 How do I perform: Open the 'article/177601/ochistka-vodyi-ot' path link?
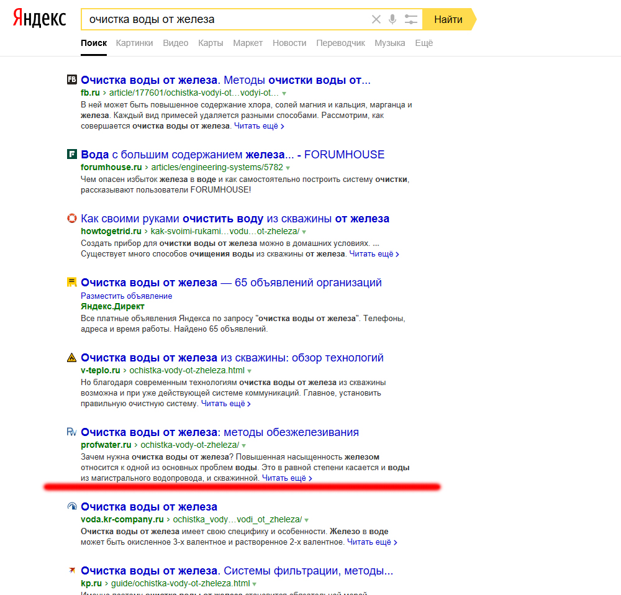pyautogui.click(x=194, y=93)
